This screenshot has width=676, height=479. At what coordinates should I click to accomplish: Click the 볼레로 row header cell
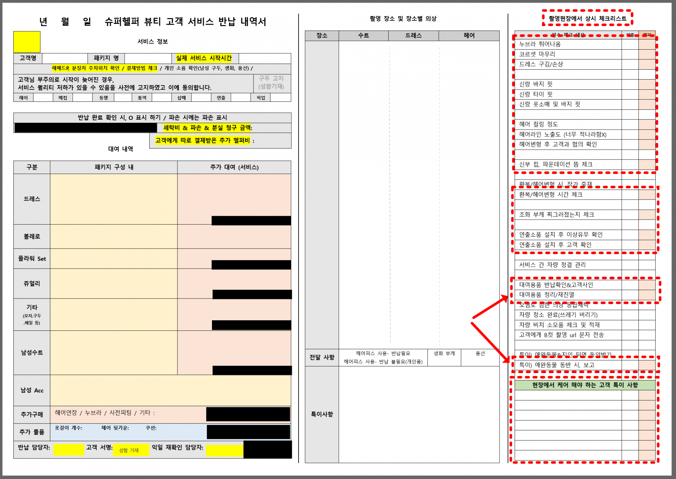32,237
